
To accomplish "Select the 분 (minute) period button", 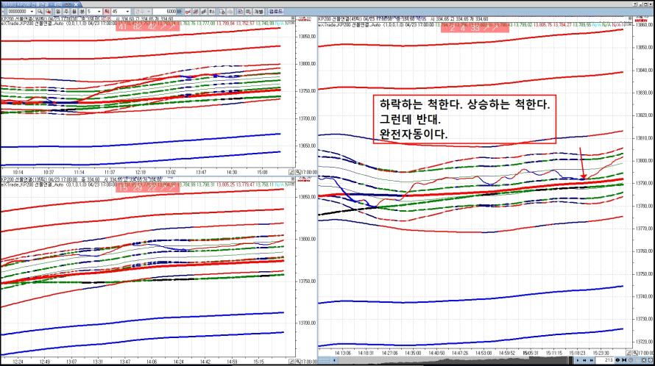I will (x=83, y=12).
